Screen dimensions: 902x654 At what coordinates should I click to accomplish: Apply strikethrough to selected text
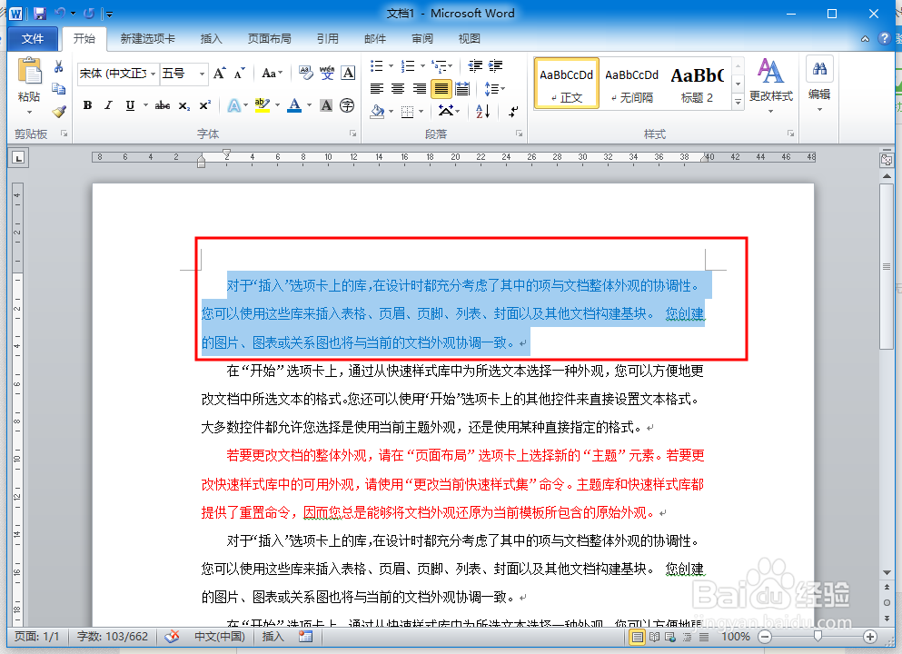(x=162, y=105)
